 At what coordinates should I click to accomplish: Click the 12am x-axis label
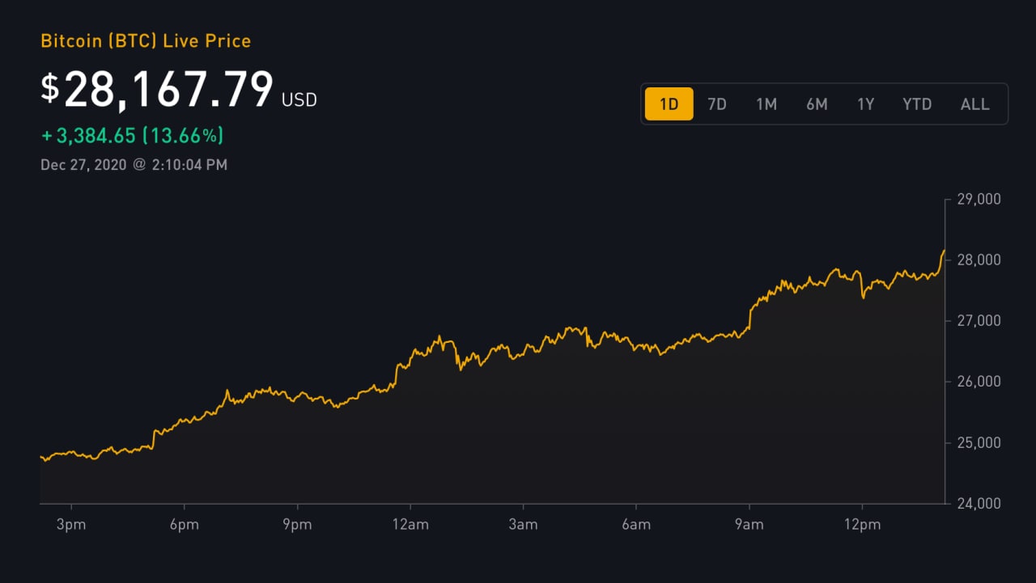point(410,525)
